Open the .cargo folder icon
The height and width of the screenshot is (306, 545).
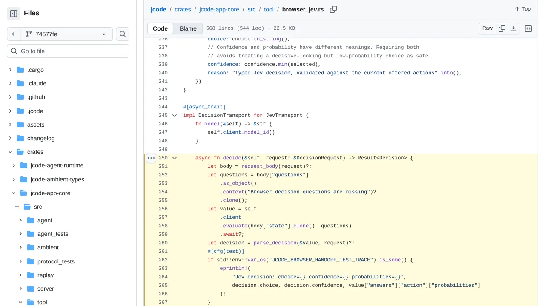[20, 70]
